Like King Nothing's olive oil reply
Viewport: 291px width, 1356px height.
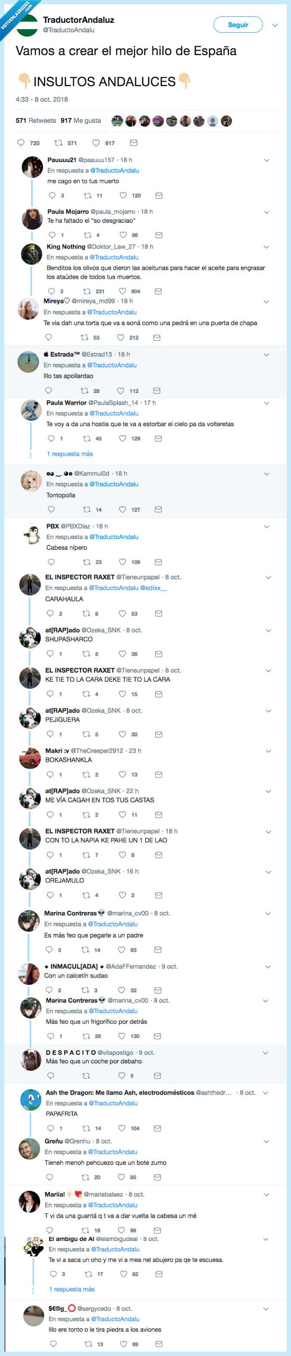coord(123,291)
